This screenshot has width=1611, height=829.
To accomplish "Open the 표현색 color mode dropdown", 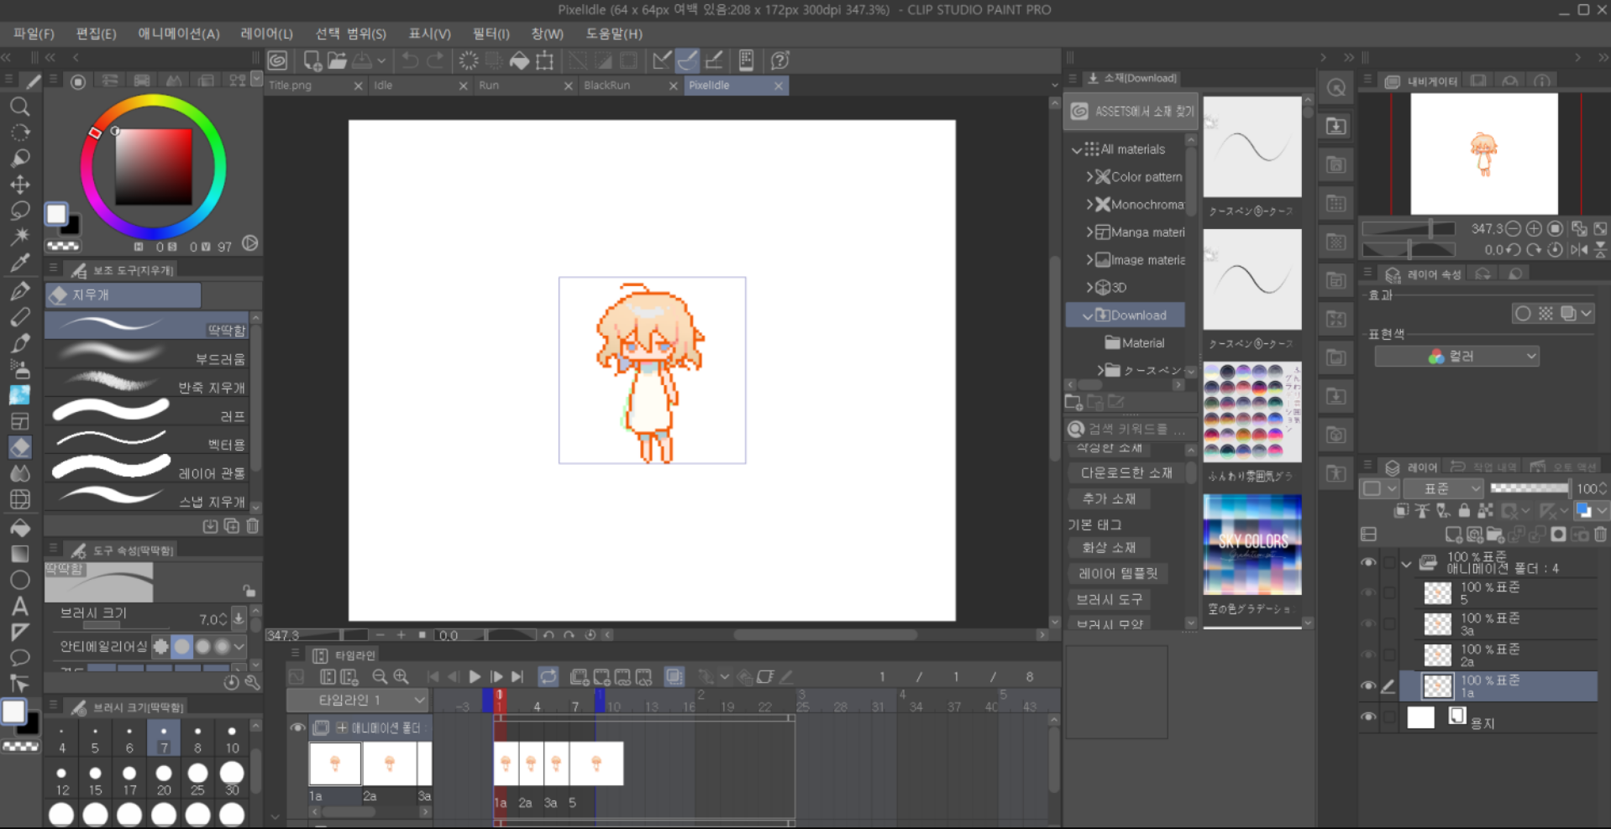I will click(x=1456, y=357).
